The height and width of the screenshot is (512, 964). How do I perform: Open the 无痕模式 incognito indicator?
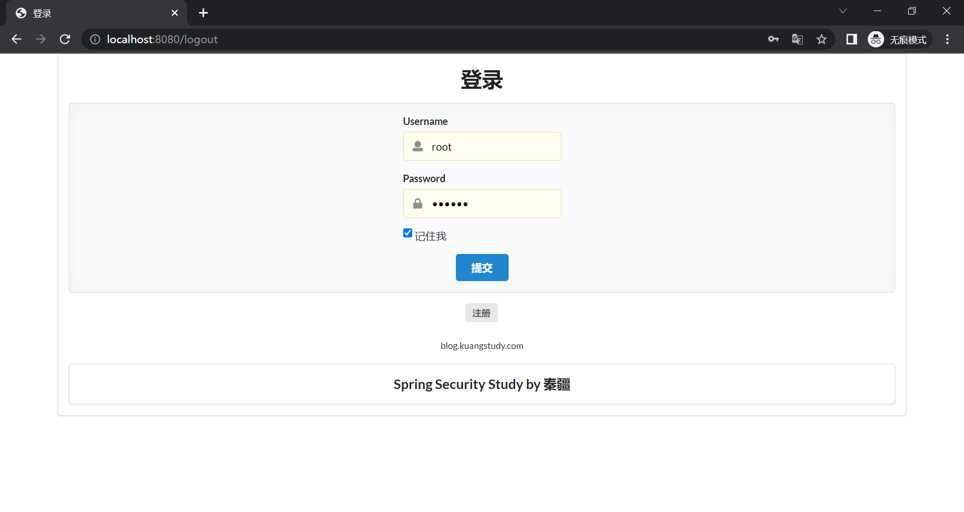coord(899,39)
